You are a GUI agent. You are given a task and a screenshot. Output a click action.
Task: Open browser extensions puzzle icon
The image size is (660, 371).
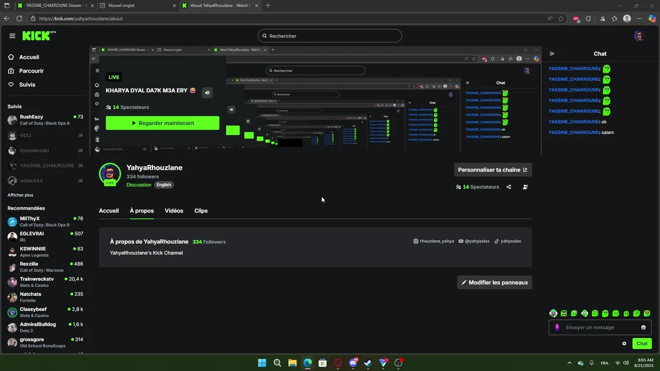(588, 19)
